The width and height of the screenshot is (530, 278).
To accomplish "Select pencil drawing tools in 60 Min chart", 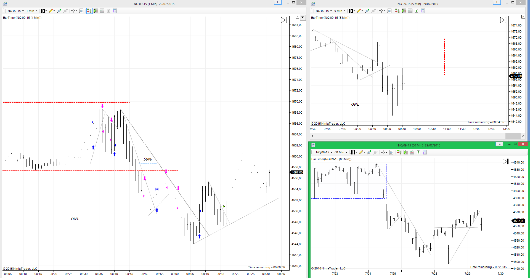I will tap(362, 152).
